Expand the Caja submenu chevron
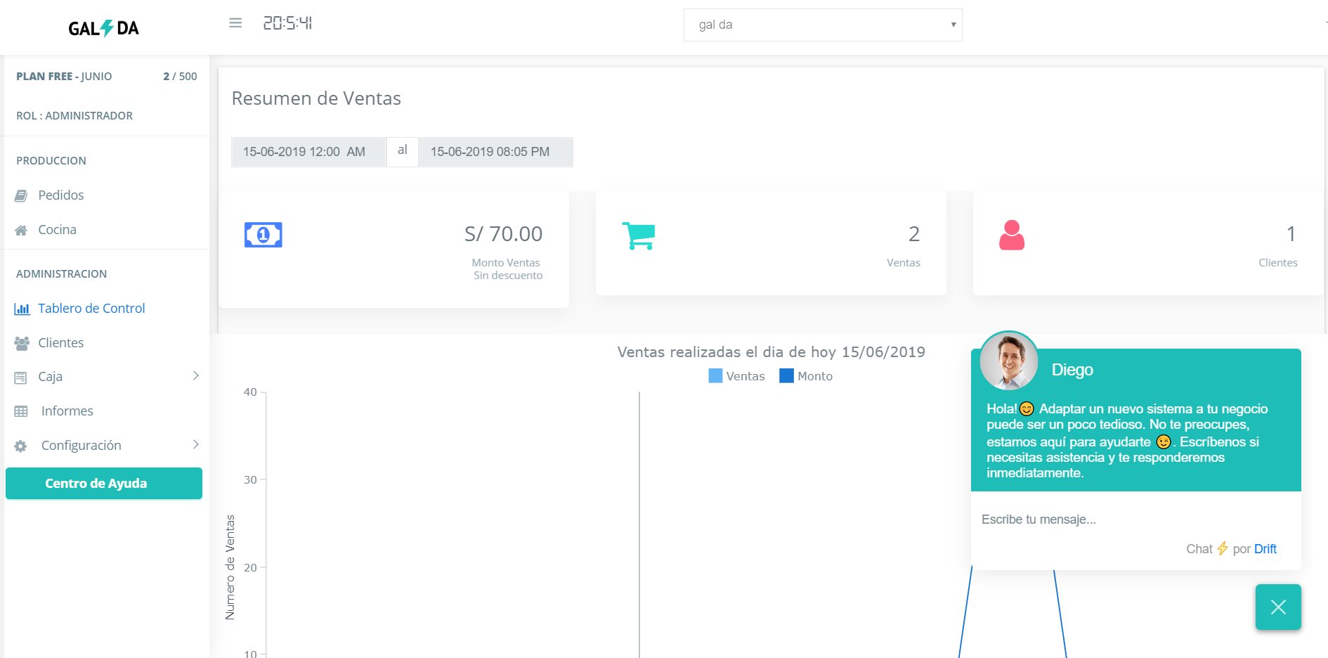The image size is (1328, 658). (196, 376)
